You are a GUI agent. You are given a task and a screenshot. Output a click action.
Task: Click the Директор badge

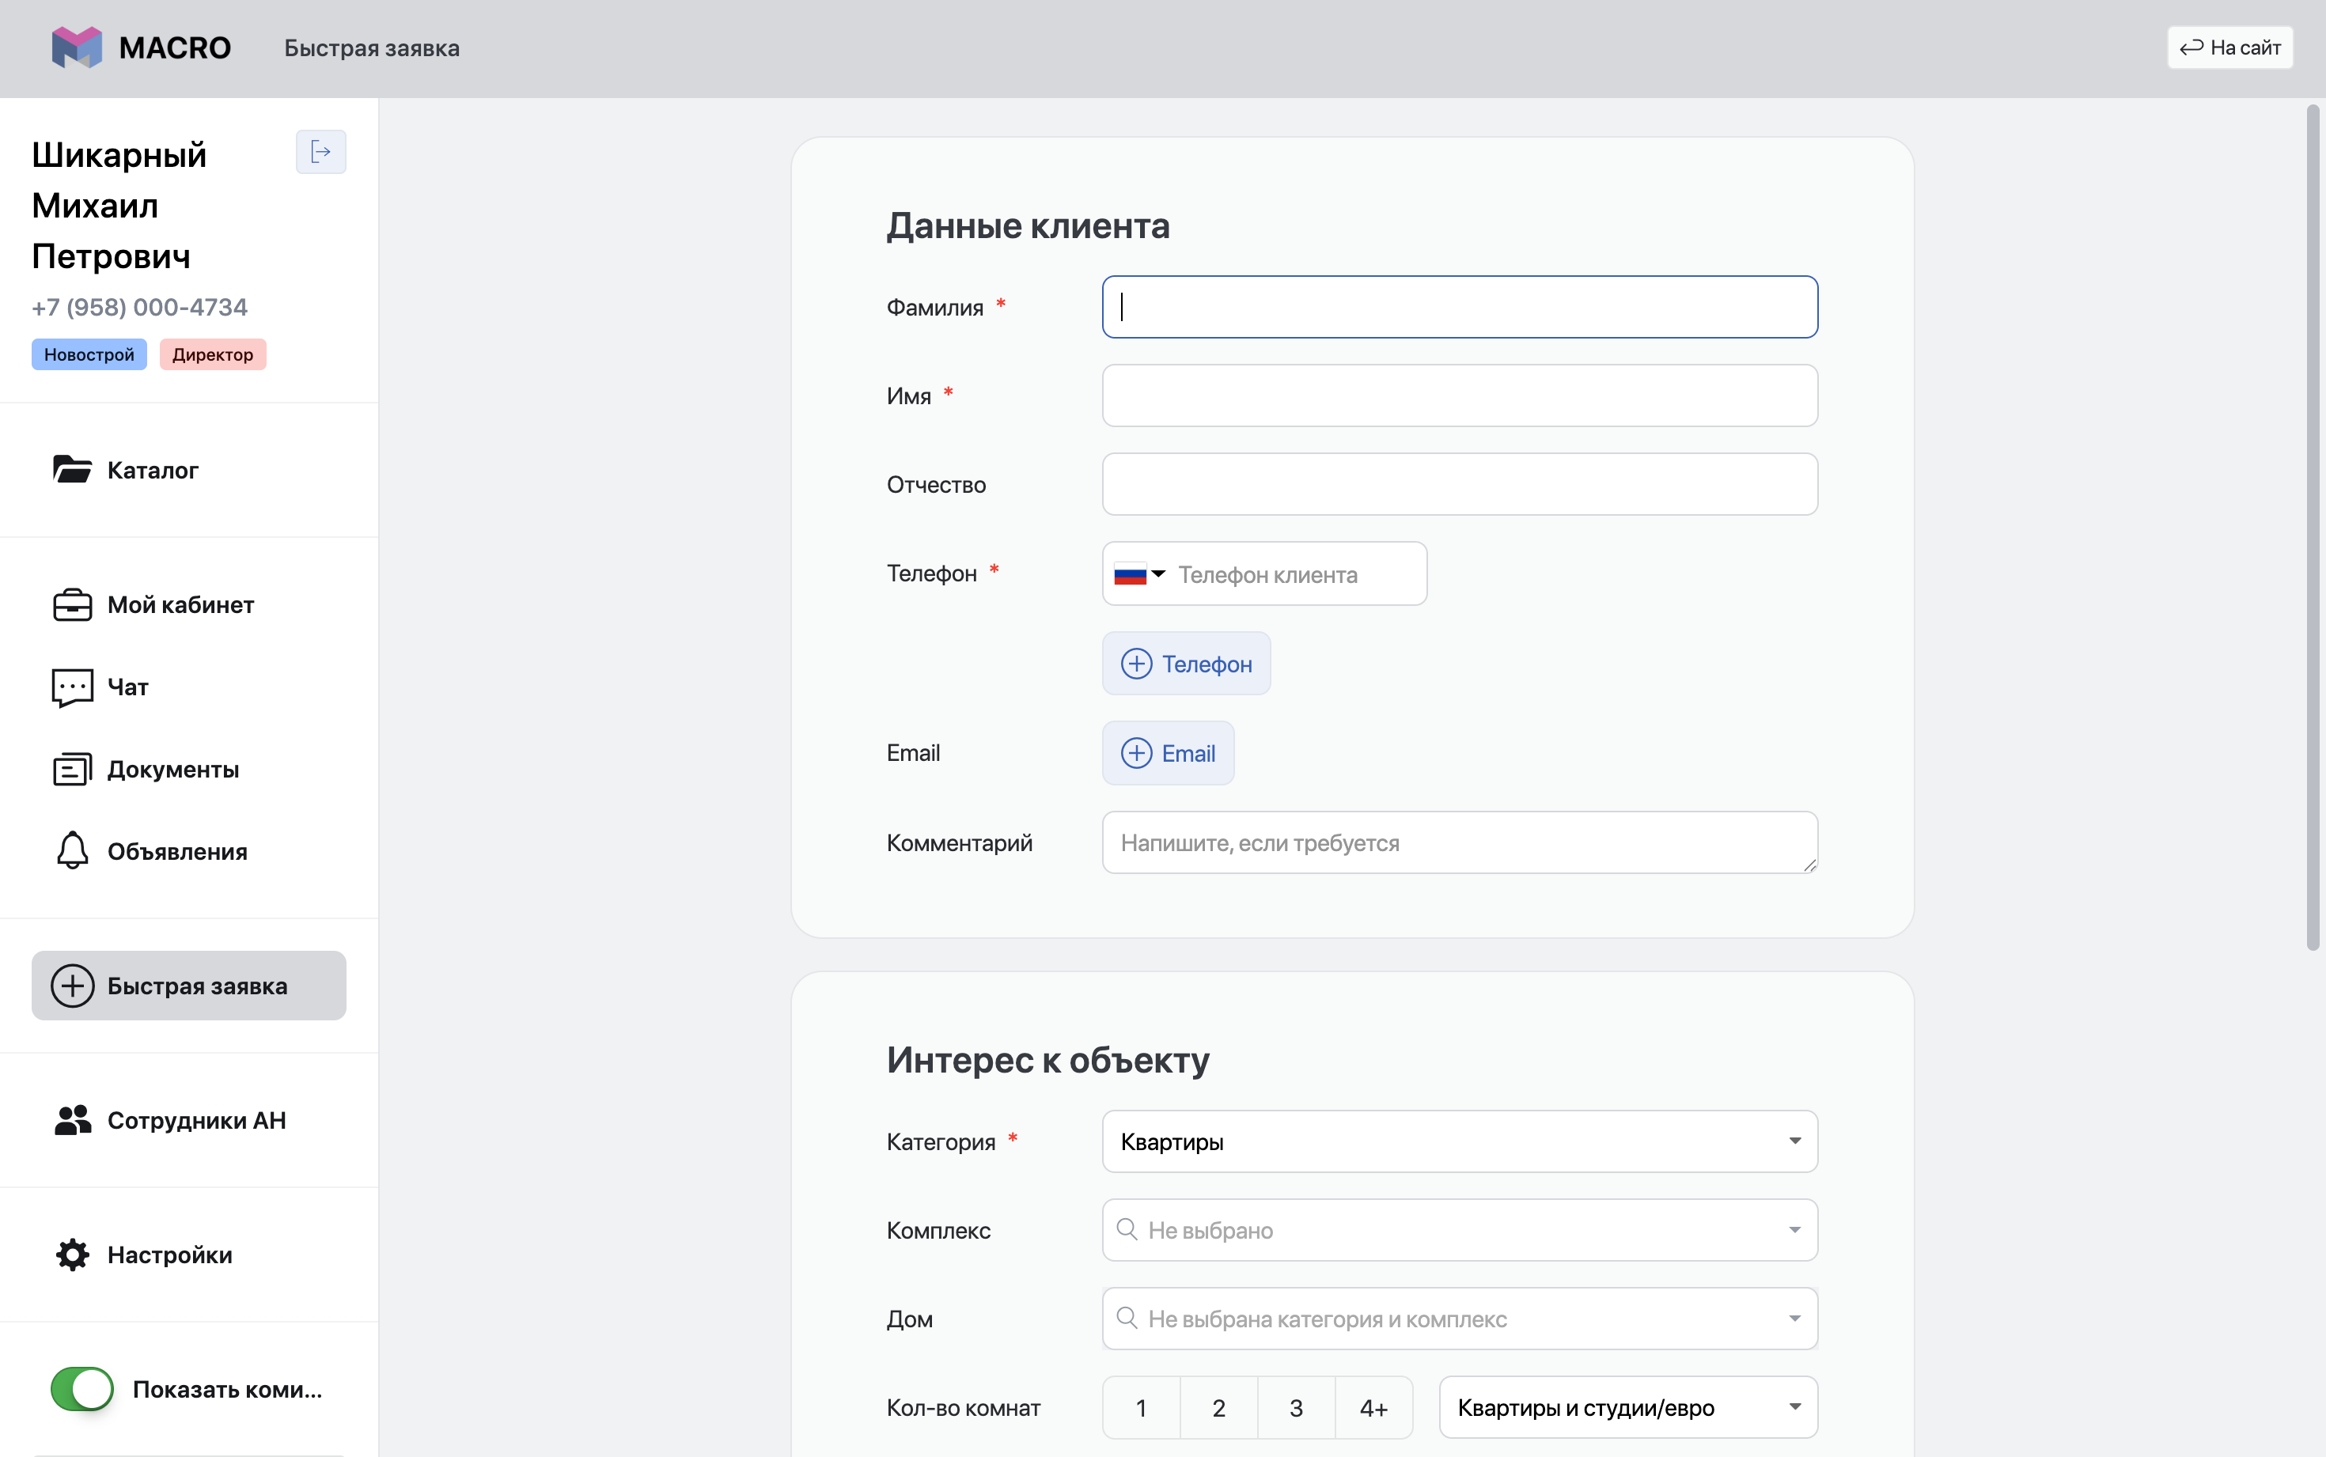(213, 354)
